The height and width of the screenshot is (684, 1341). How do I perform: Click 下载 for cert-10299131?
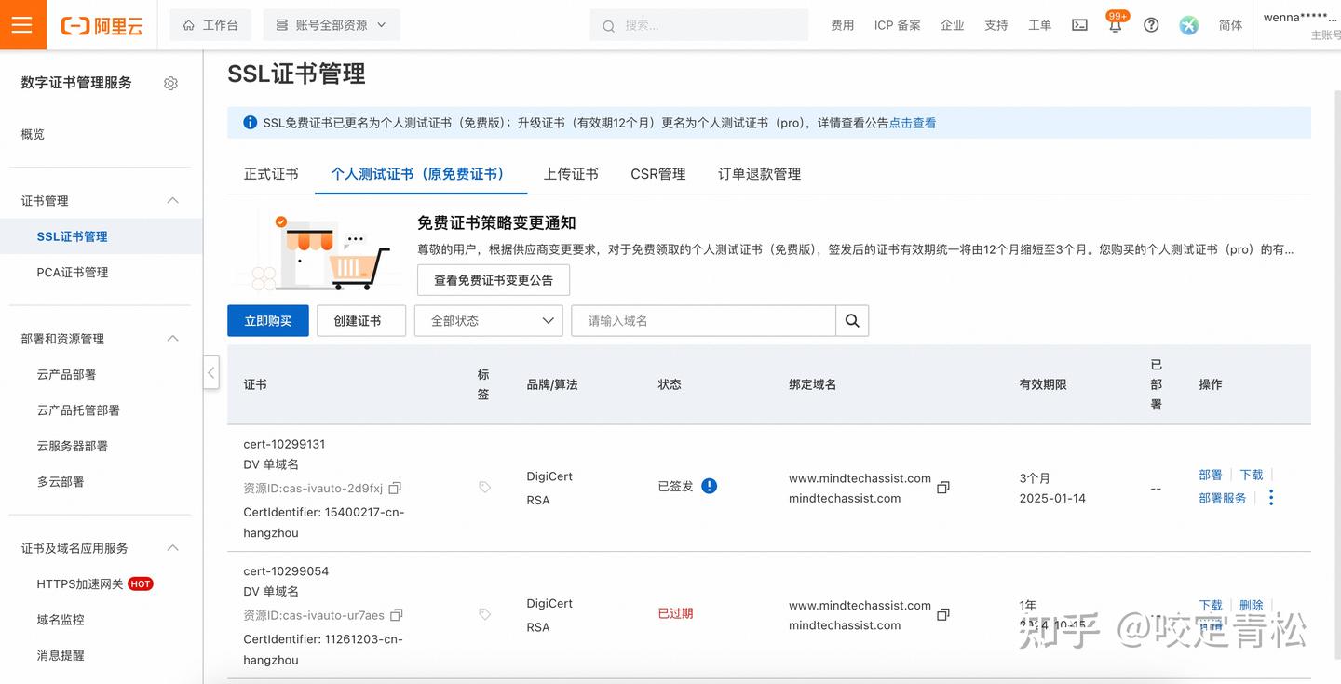tap(1252, 475)
